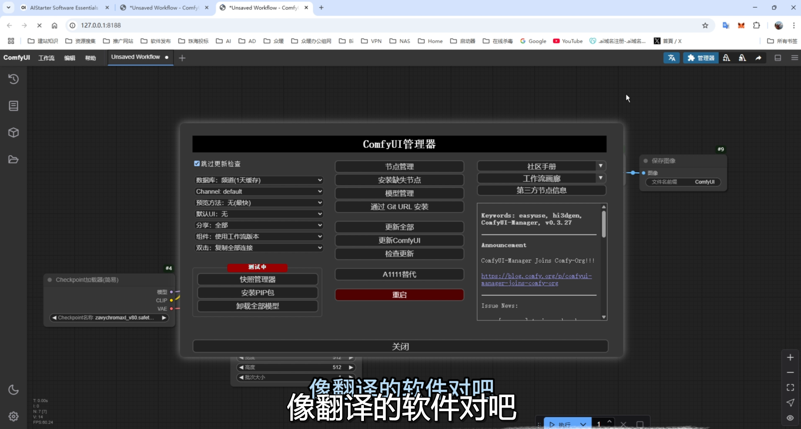Screen dimensions: 801x429
Task: Open the browser profile avatar
Action: click(779, 25)
